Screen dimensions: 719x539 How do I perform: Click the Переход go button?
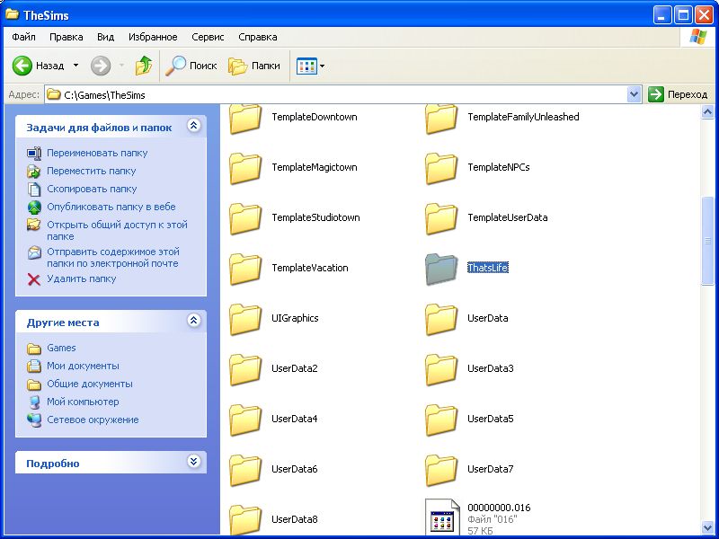tap(678, 94)
